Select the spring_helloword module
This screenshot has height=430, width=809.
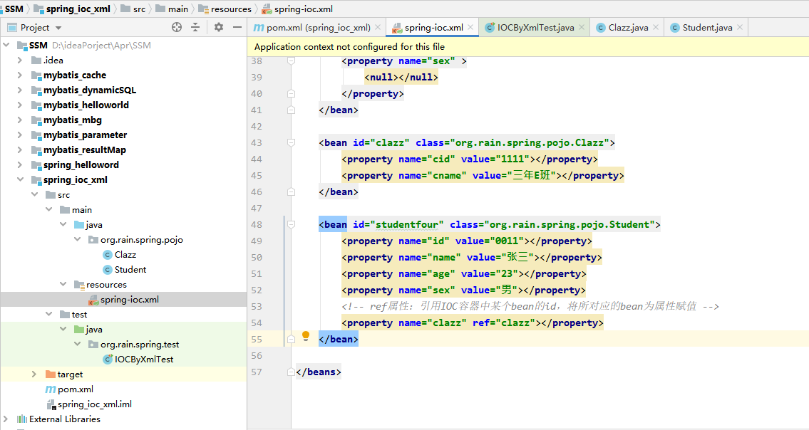tap(81, 165)
